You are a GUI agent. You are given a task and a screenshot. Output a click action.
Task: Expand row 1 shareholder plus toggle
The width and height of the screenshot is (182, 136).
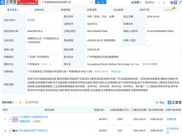(10, 119)
